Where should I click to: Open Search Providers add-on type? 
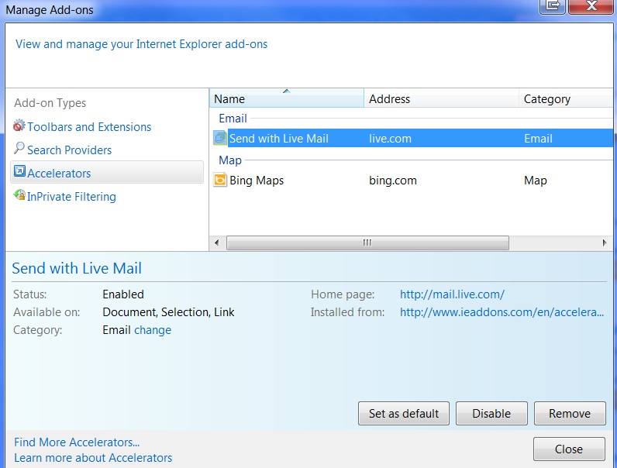[x=69, y=150]
